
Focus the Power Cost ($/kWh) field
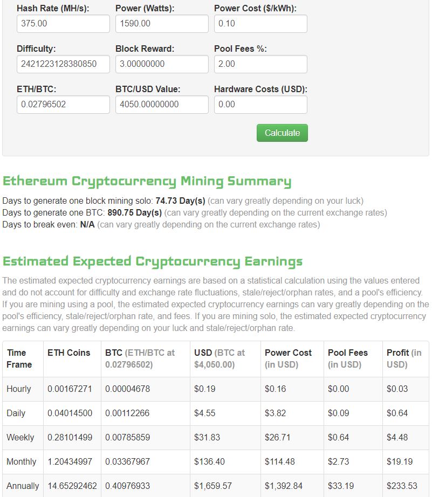(260, 24)
